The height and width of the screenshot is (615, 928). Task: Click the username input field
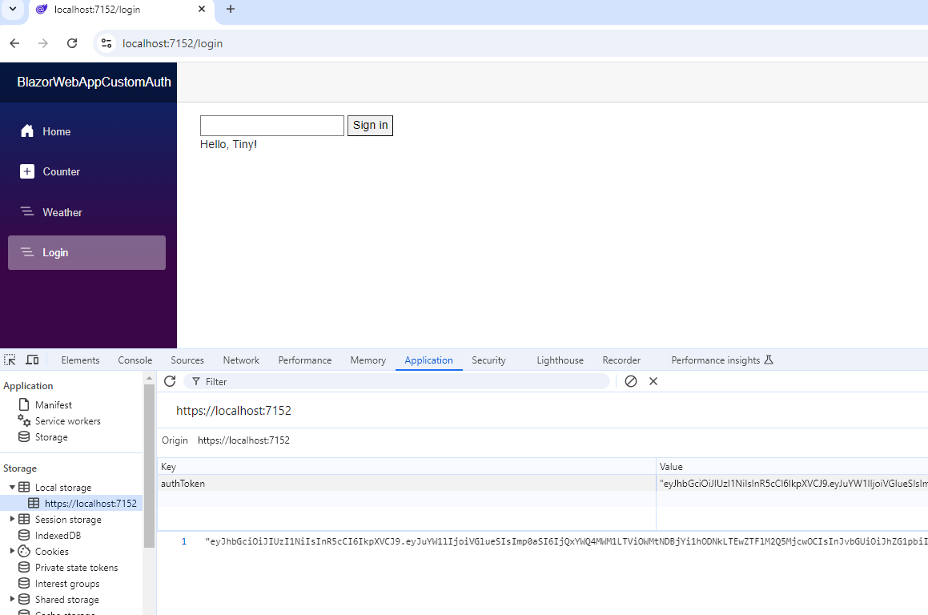click(271, 126)
